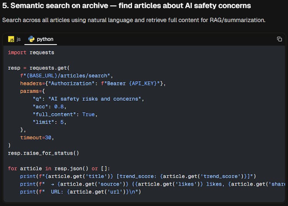Copy the code snippet with the copy icon
This screenshot has width=288, height=206.
(279, 39)
